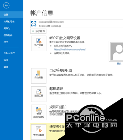Screen dimensions: 123x140
Task: Click green plus icon on 添加帐户
Action: (33, 31)
